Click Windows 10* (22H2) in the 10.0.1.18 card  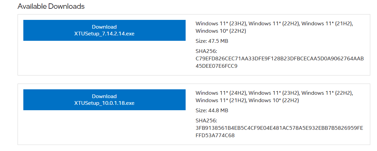pyautogui.click(x=274, y=101)
